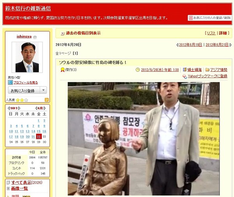
Task: Click the Yahoo! bookmark icon
Action: click(184, 76)
